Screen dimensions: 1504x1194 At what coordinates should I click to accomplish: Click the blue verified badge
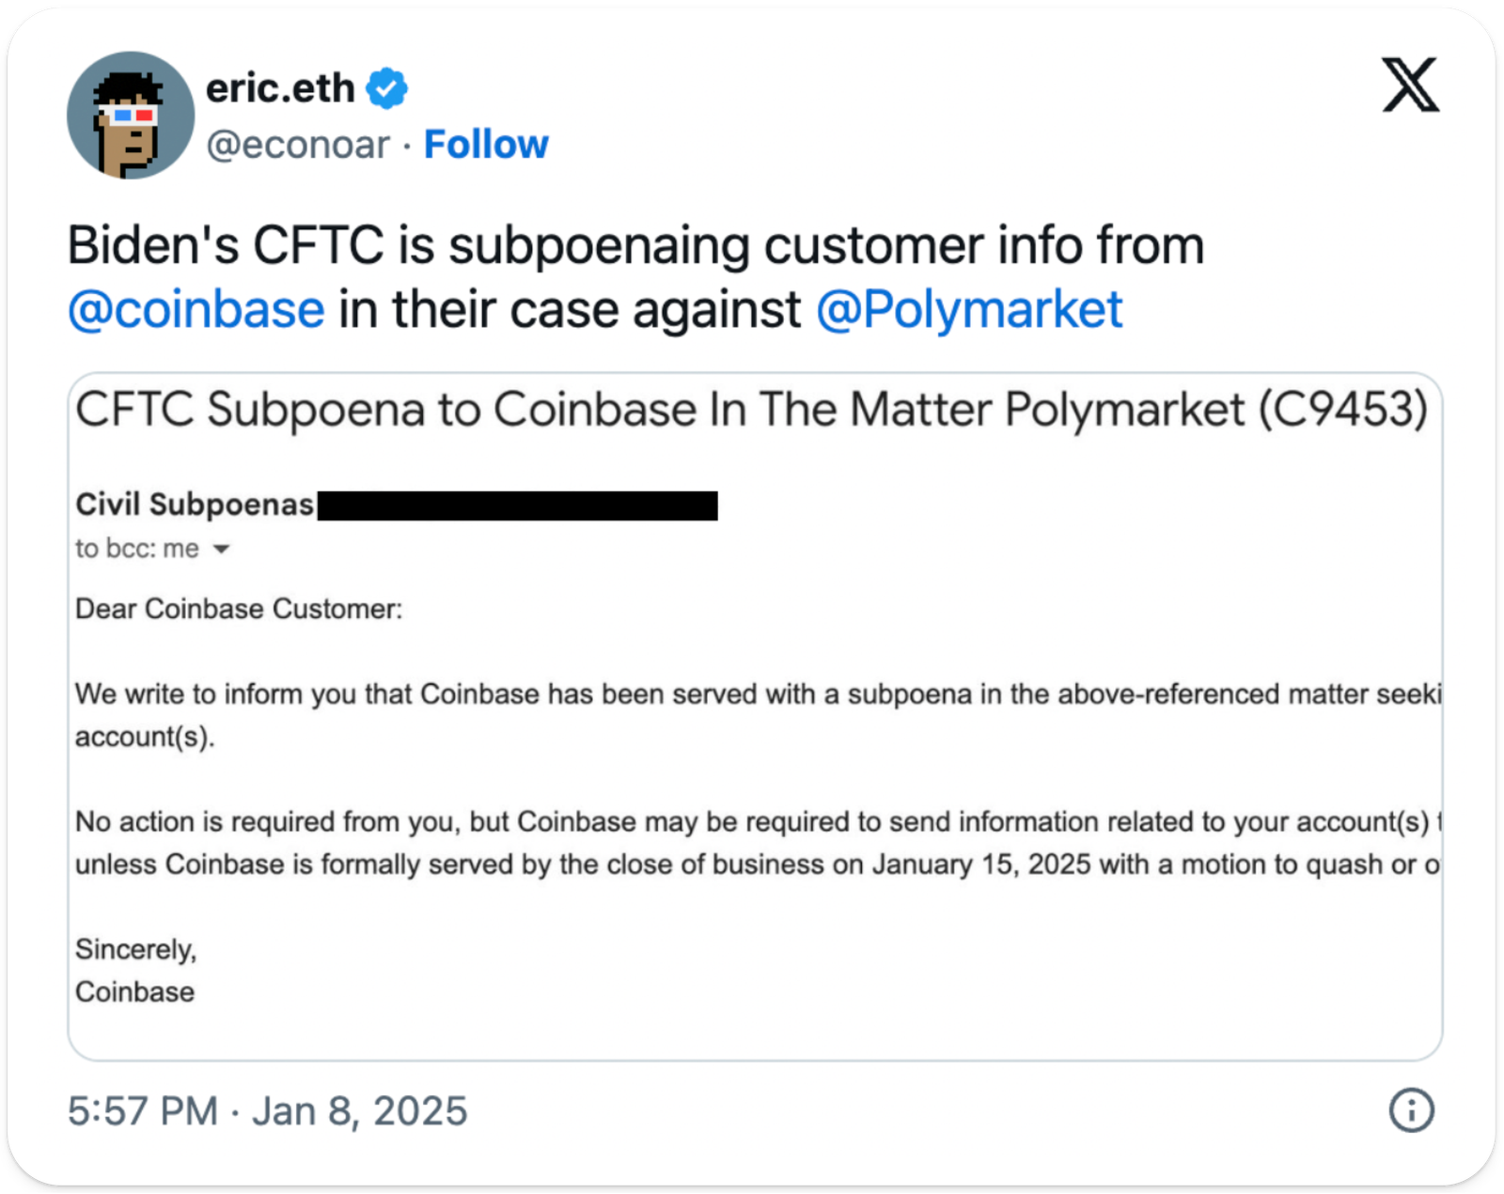(x=386, y=89)
